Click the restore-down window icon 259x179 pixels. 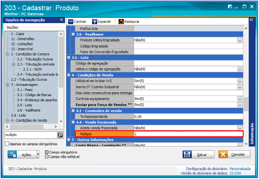click(229, 6)
